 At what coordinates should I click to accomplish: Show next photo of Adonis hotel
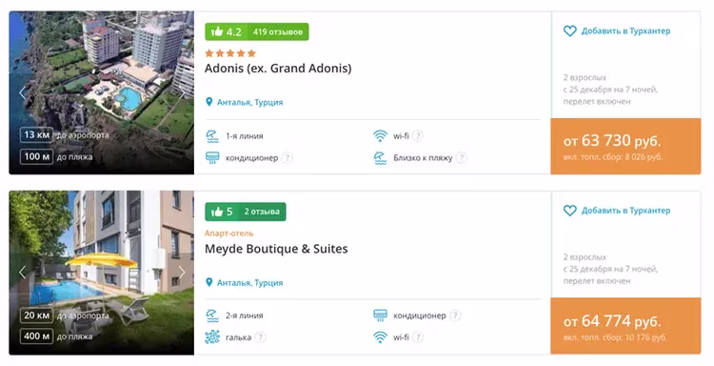[182, 92]
